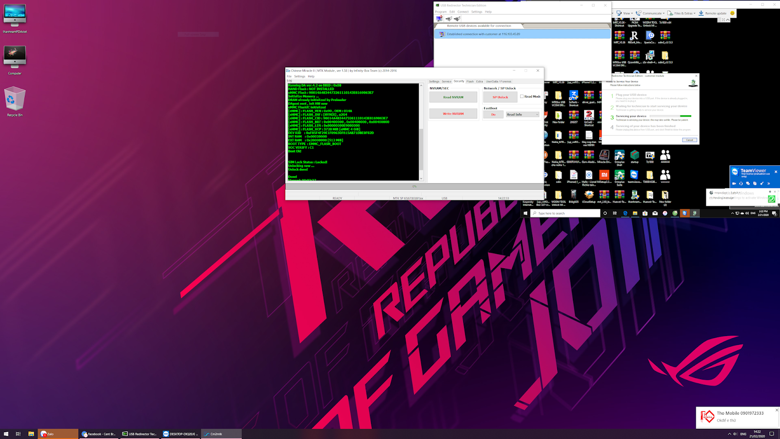Open the EzCad2 Shortcut icon on remote desktop

[x=589, y=119]
